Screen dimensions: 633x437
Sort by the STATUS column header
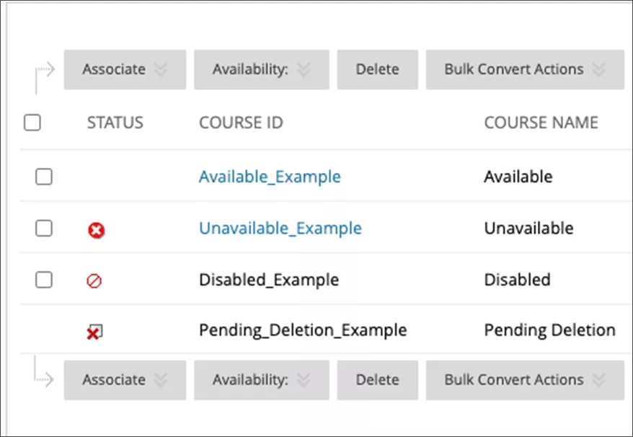pyautogui.click(x=114, y=123)
